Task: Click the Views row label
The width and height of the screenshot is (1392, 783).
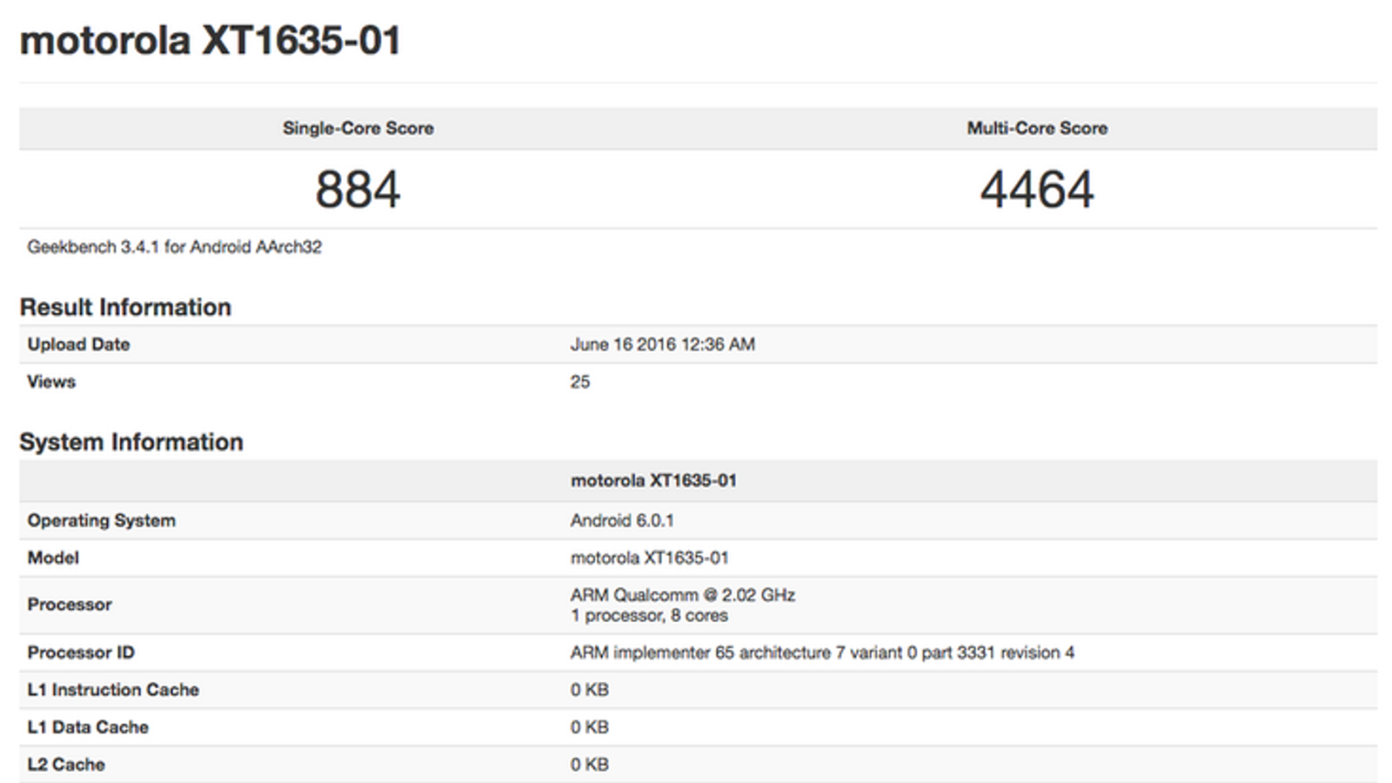Action: pyautogui.click(x=51, y=382)
